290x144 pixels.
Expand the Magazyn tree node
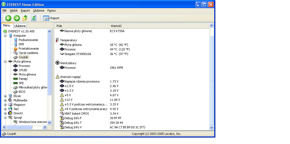[5, 105]
